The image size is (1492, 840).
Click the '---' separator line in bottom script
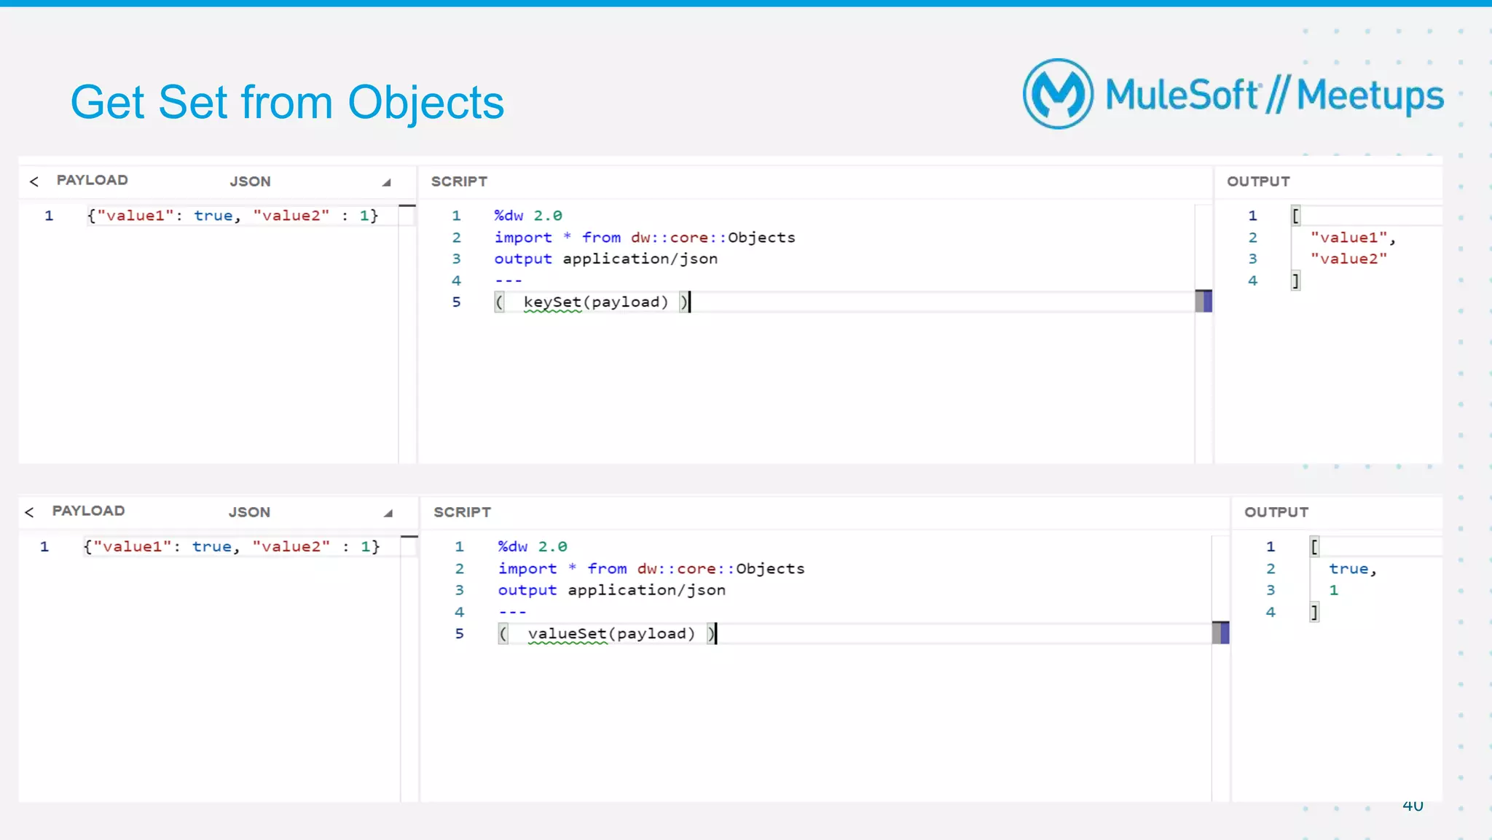[x=513, y=612]
